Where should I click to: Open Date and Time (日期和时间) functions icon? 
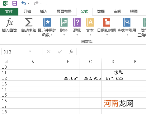pyautogui.click(x=106, y=22)
